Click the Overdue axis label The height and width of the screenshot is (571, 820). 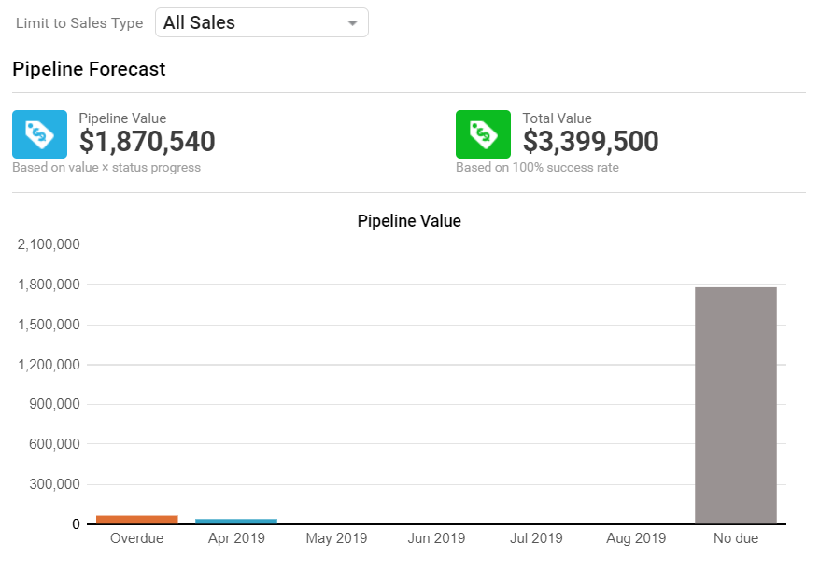(136, 538)
